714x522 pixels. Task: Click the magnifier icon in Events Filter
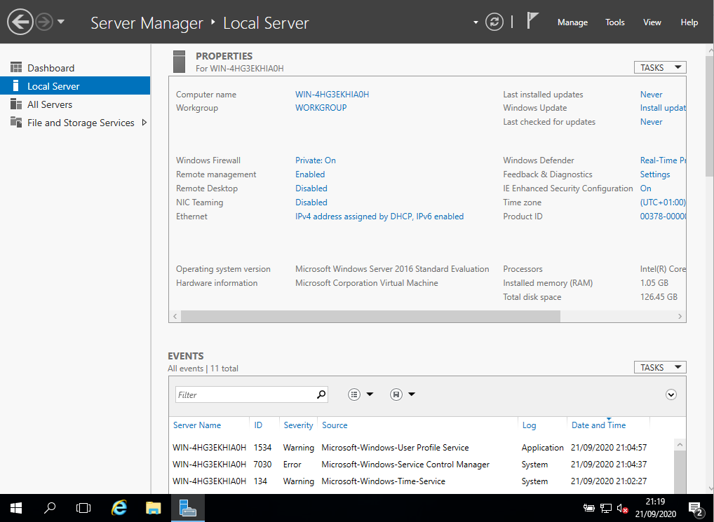(321, 394)
